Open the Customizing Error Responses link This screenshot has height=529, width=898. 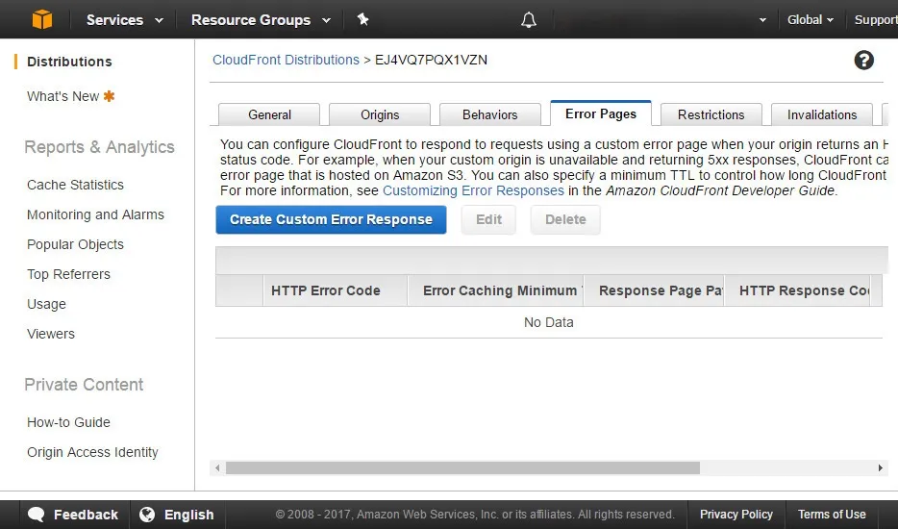click(473, 190)
